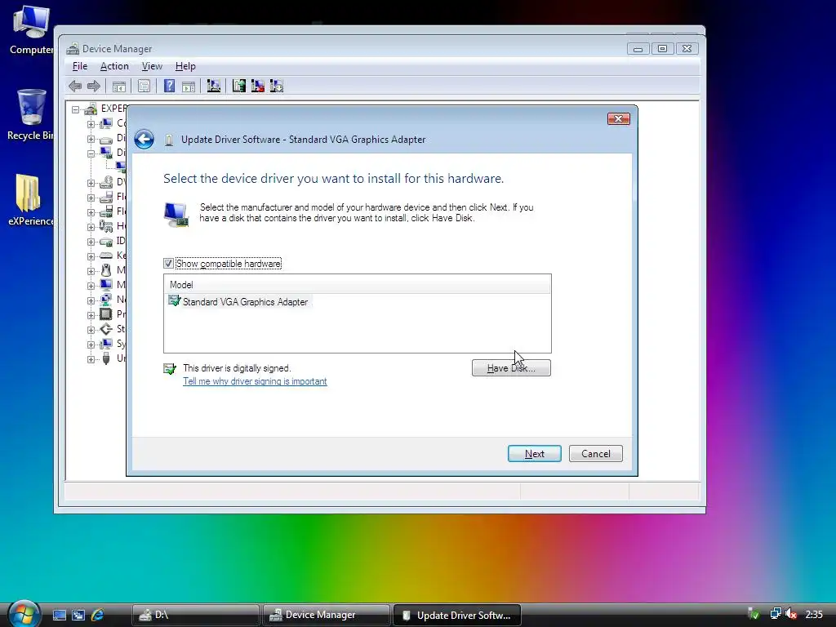This screenshot has height=627, width=836.
Task: Select the display adapter child device icon
Action: coord(121,167)
